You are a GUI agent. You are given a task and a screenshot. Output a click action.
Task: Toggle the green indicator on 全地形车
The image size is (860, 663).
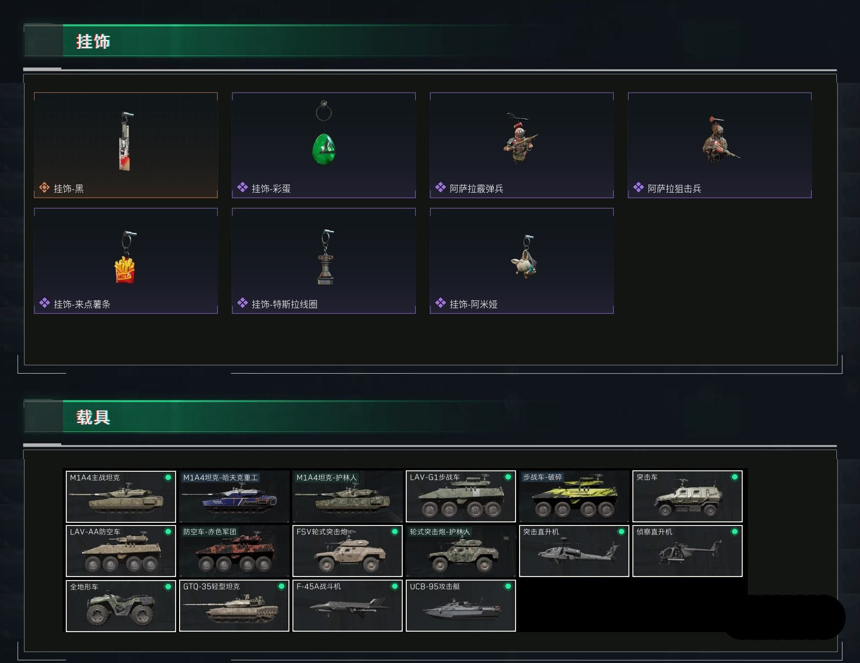(168, 587)
